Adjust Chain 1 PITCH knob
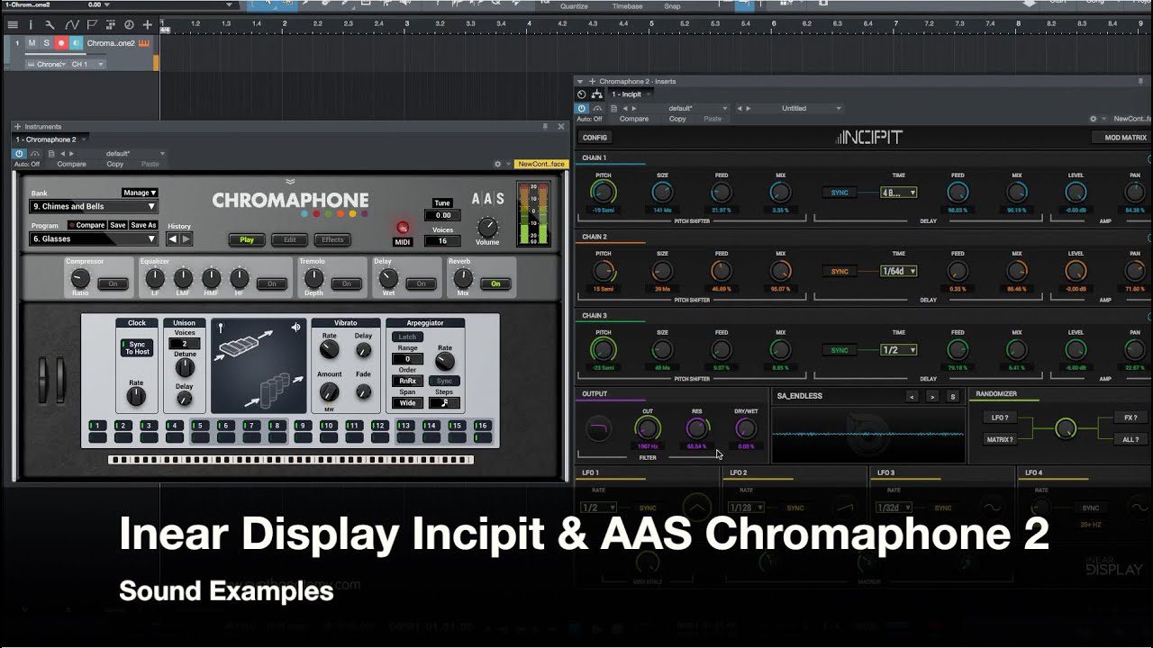The image size is (1153, 648). coord(603,191)
